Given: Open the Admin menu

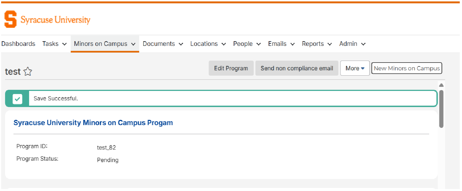Looking at the screenshot, I should click(352, 44).
